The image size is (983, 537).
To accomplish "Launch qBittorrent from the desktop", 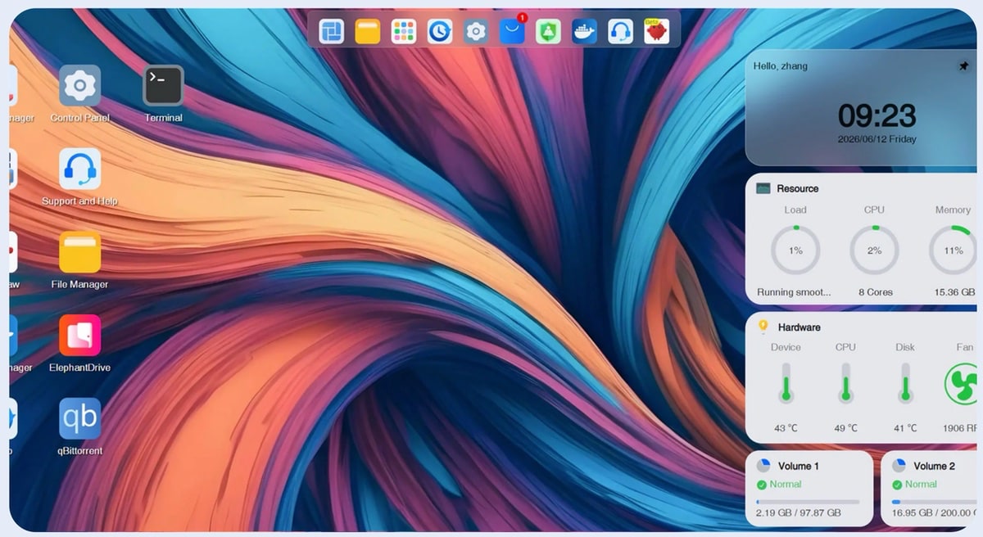I will coord(79,419).
